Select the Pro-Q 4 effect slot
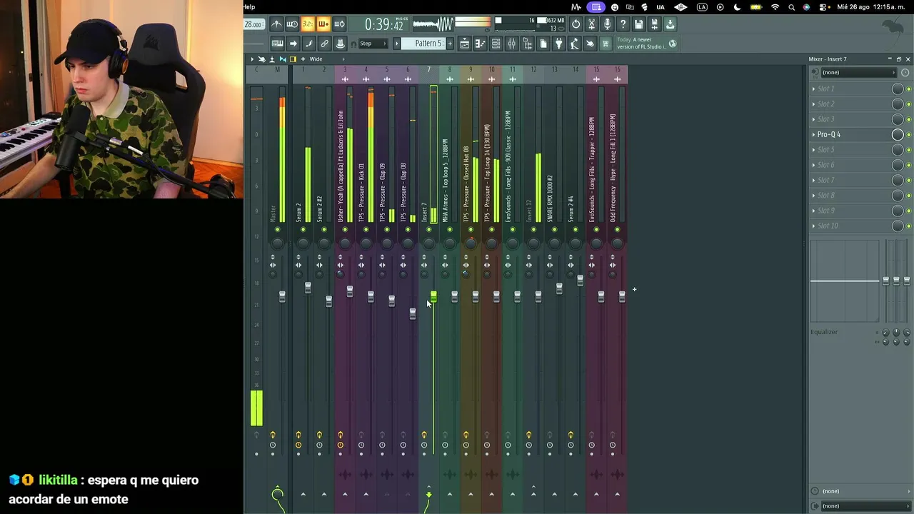Viewport: 914px width, 514px height. [x=853, y=135]
